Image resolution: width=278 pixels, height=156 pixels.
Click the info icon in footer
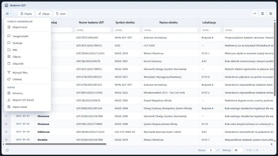tap(7, 150)
